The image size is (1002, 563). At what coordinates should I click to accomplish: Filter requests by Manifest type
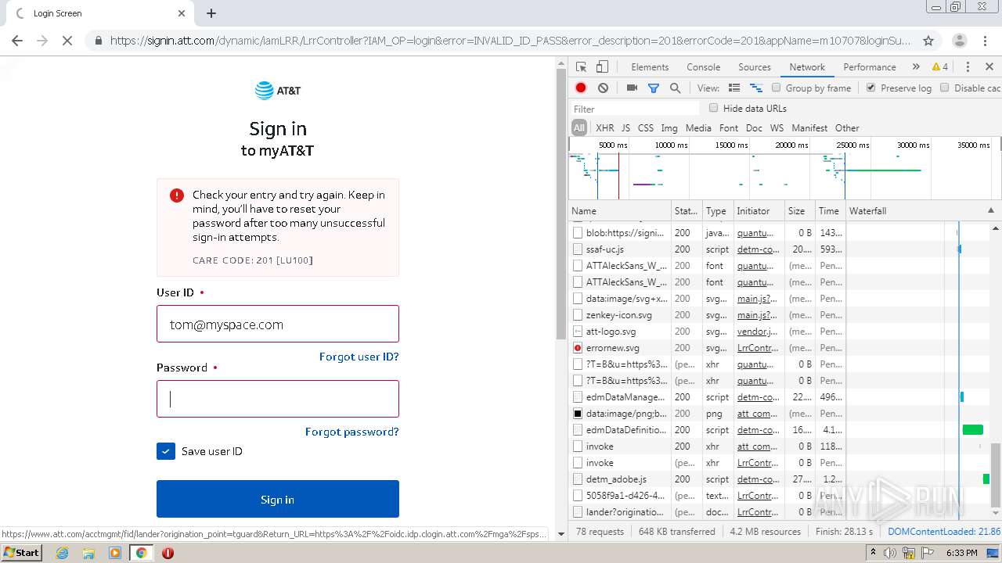pyautogui.click(x=809, y=128)
